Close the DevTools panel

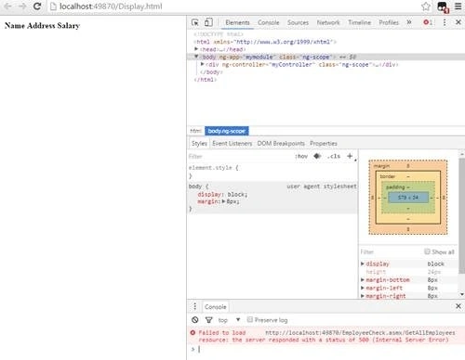coord(458,22)
